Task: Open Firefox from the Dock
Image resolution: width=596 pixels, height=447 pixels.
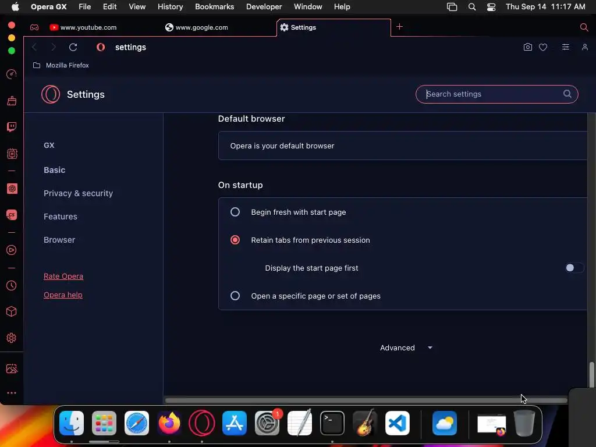Action: (x=169, y=423)
